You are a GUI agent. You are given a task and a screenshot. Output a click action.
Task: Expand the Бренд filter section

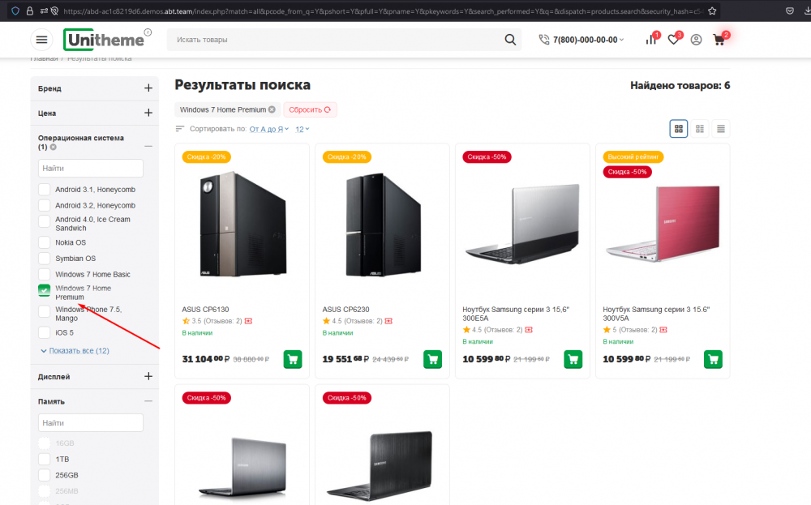[x=148, y=88]
